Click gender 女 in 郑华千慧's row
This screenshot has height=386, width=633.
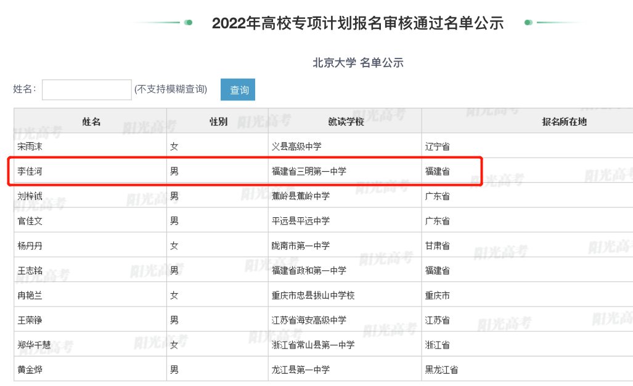pyautogui.click(x=174, y=345)
